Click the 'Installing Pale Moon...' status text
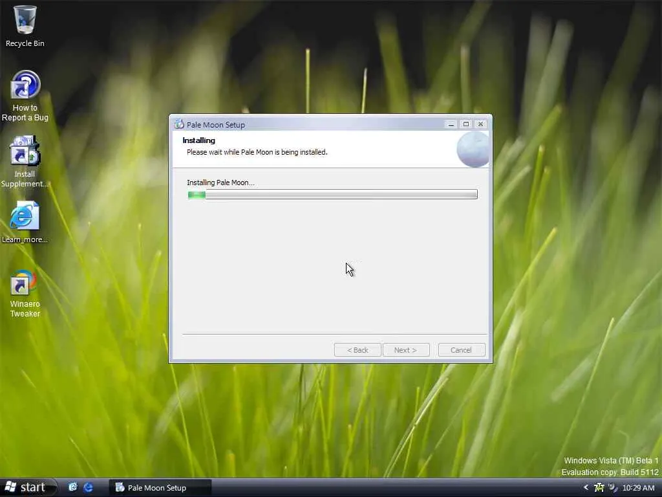This screenshot has width=662, height=497. 220,182
